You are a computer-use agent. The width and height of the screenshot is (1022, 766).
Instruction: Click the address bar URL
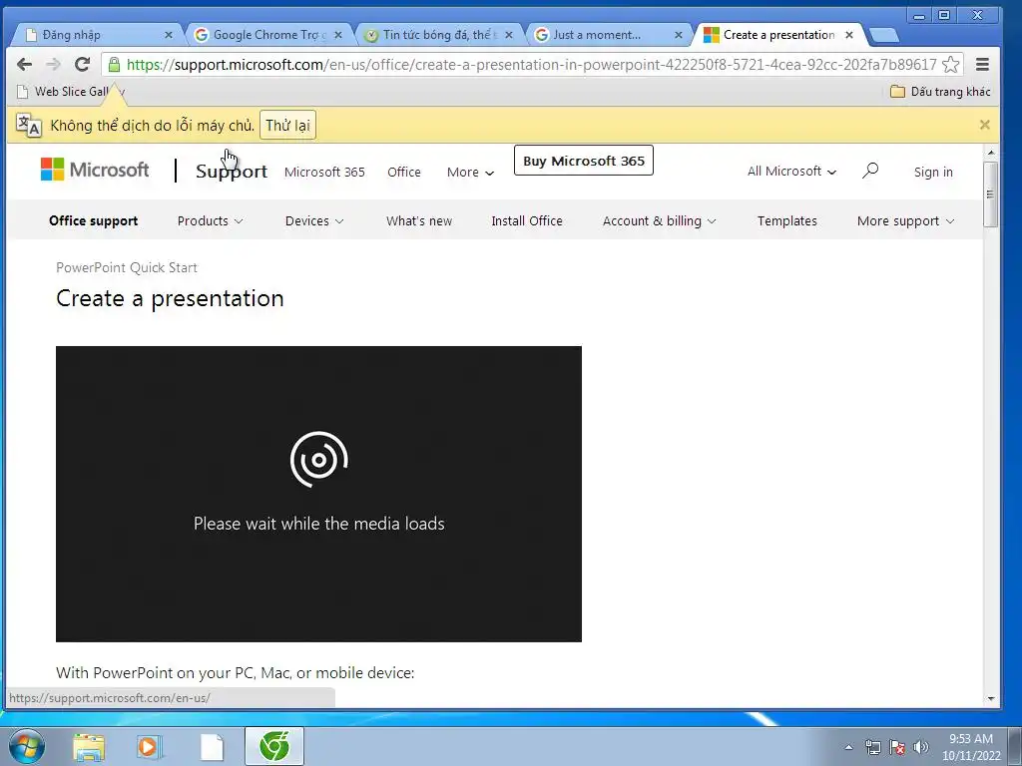[531, 65]
